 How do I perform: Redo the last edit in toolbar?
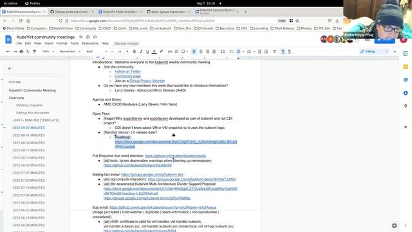(x=15, y=52)
